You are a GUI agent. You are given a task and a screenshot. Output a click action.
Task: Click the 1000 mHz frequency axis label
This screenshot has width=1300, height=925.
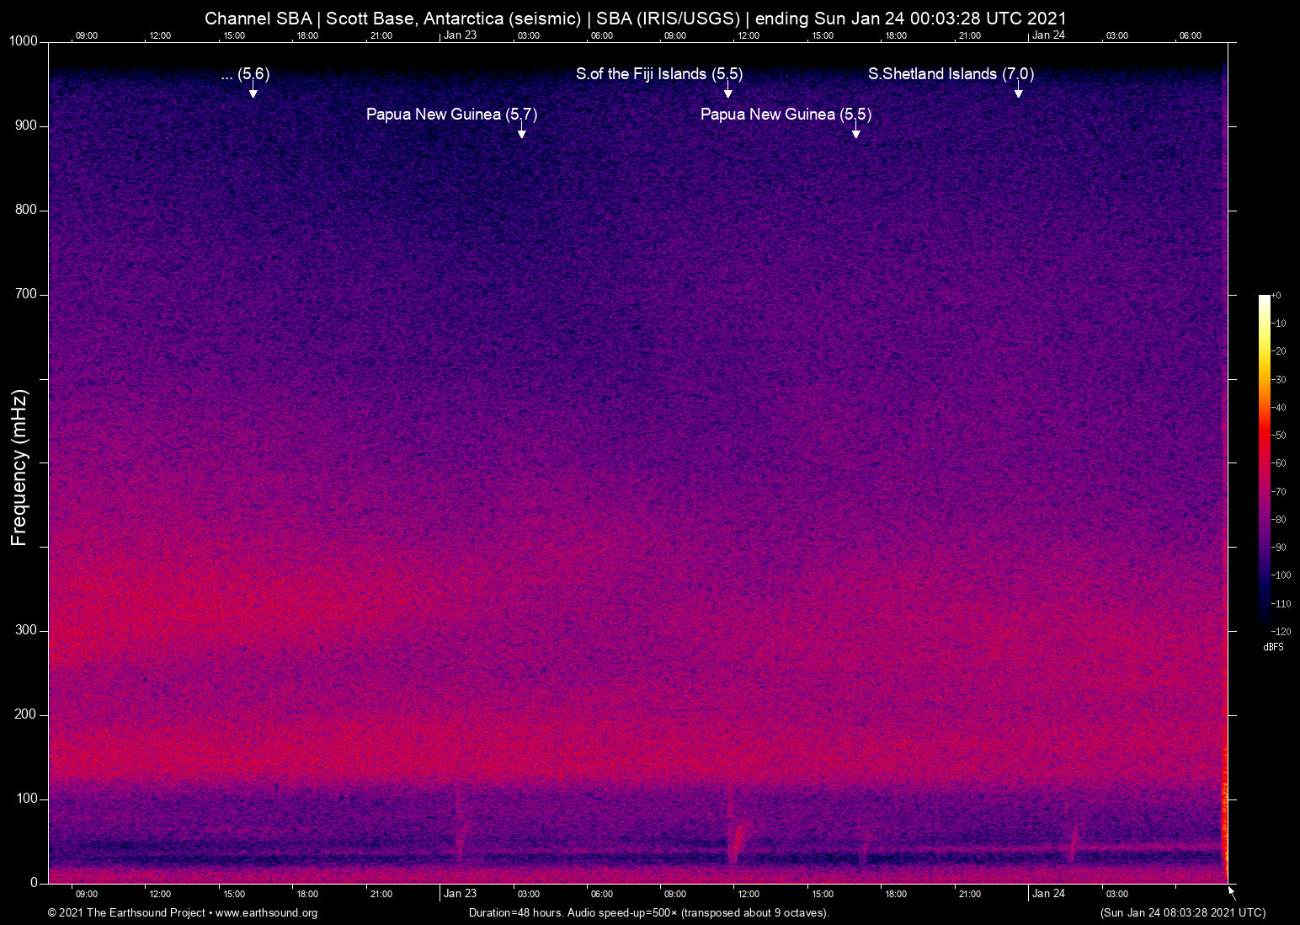(x=22, y=41)
